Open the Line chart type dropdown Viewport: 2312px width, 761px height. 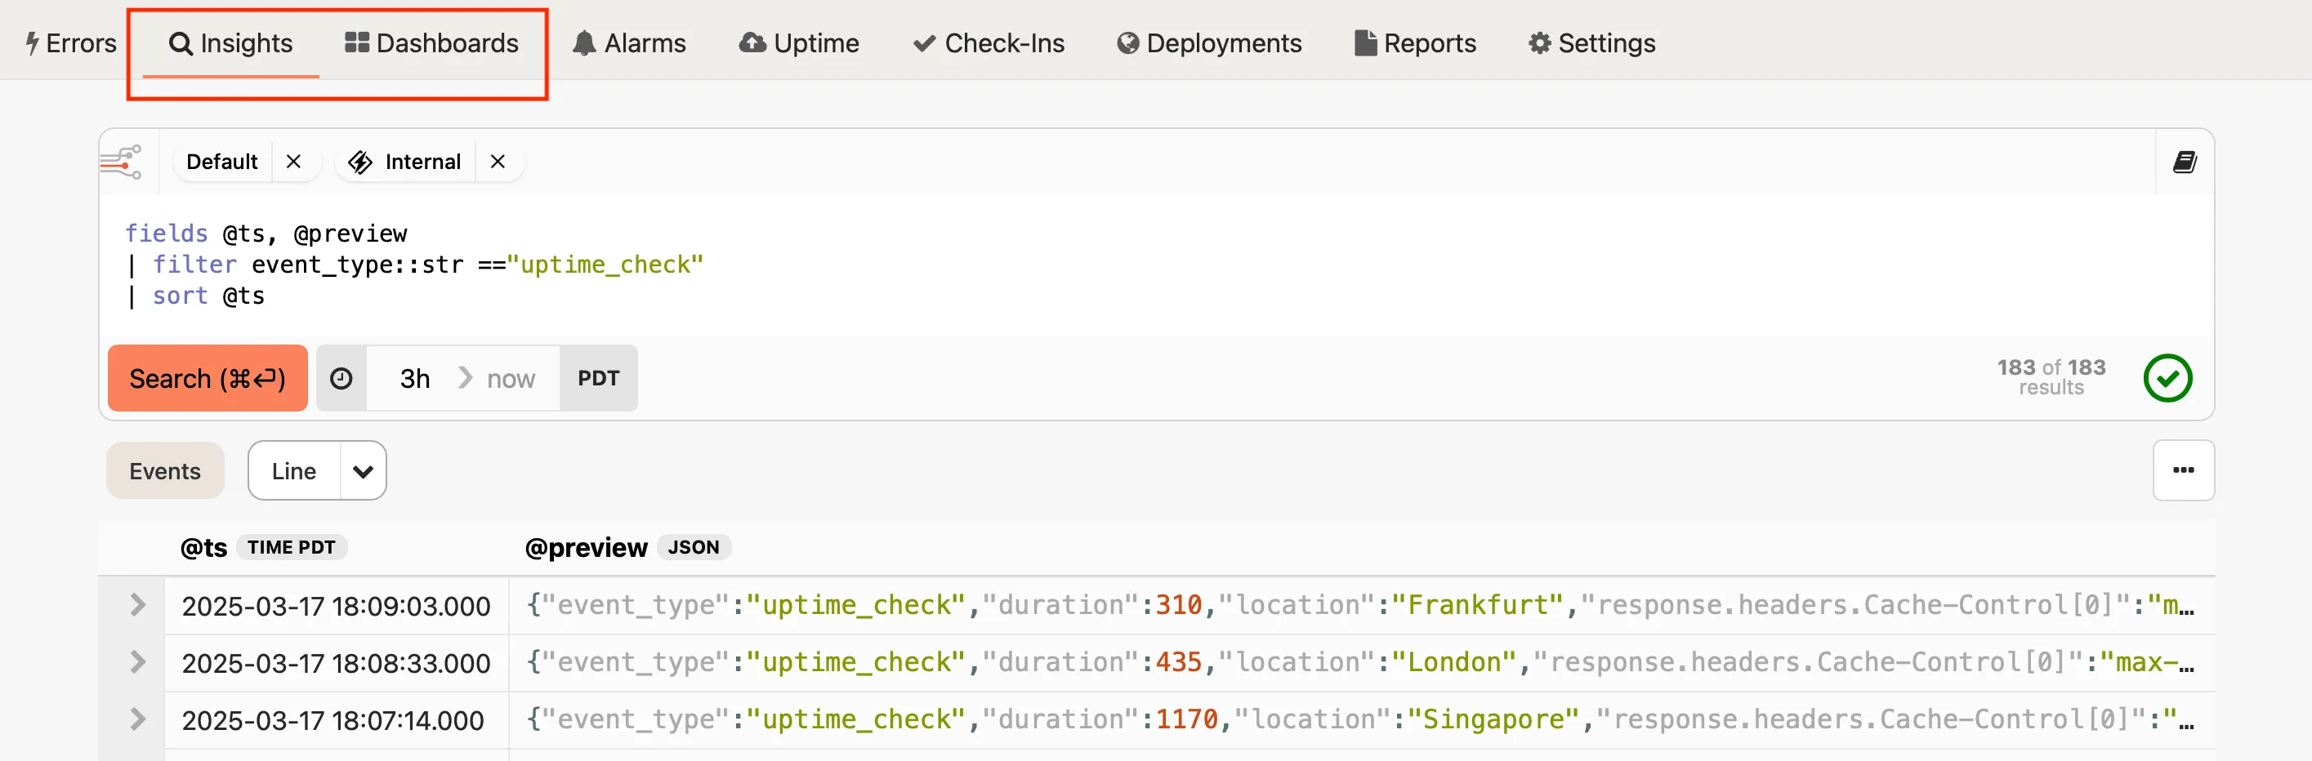click(x=363, y=470)
